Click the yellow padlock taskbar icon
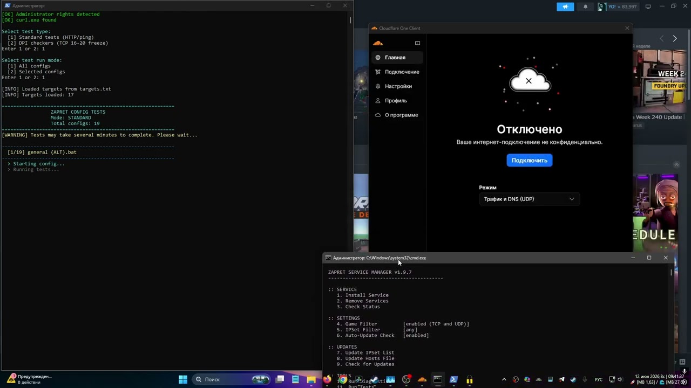This screenshot has height=388, width=691. [x=470, y=379]
